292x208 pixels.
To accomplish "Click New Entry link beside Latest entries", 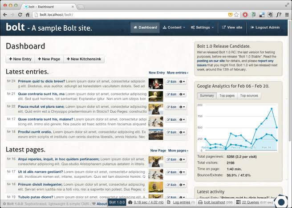I will point(157,73).
